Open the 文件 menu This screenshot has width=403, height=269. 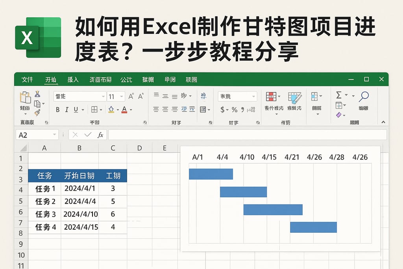(x=26, y=80)
